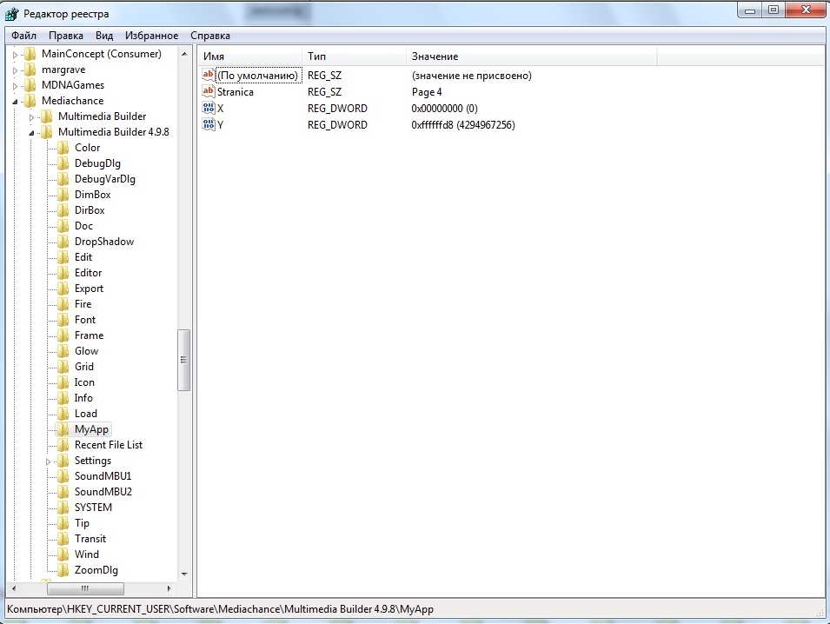Click the Export folder icon
The width and height of the screenshot is (830, 624).
pos(63,289)
